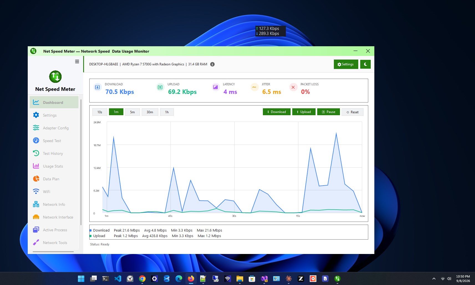Click the Status: Ready text

(x=100, y=244)
